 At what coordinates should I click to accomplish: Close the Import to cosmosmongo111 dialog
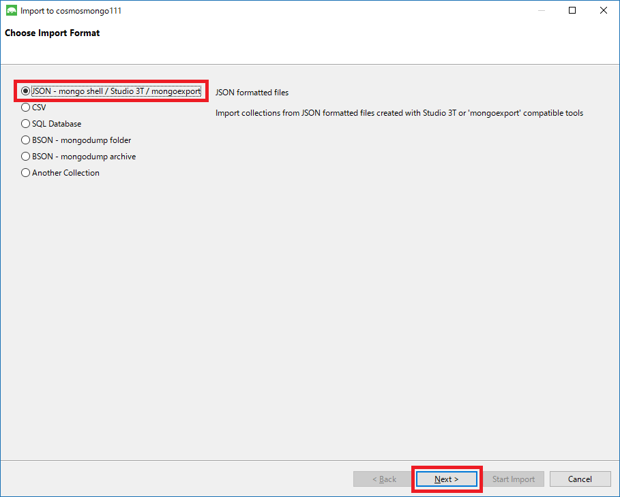(x=604, y=10)
